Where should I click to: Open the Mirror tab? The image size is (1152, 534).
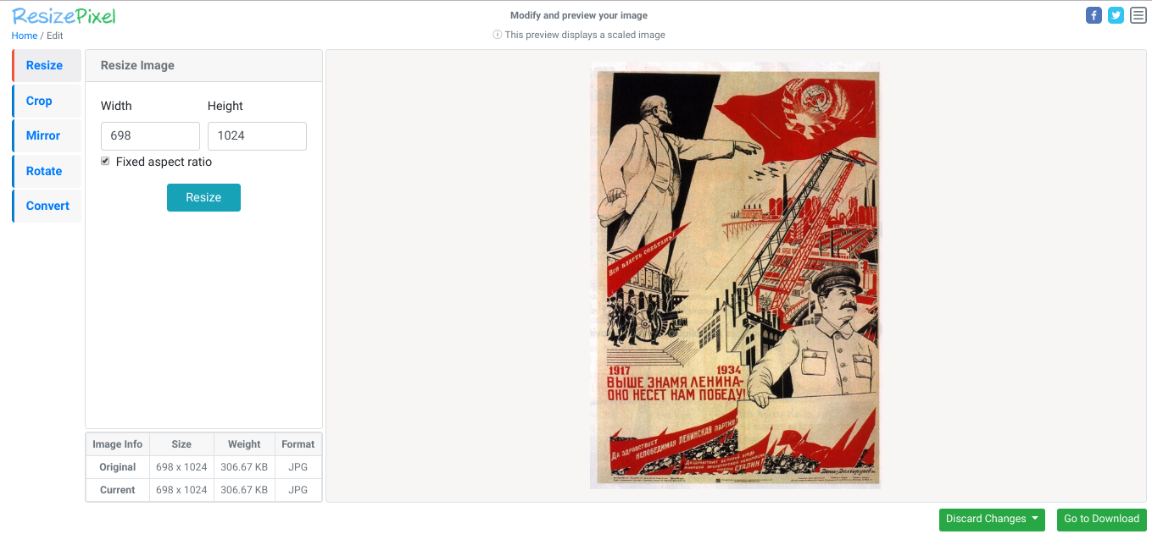click(47, 135)
